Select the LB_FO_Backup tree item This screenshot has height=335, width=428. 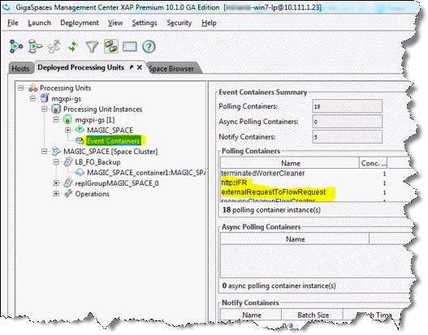point(97,162)
